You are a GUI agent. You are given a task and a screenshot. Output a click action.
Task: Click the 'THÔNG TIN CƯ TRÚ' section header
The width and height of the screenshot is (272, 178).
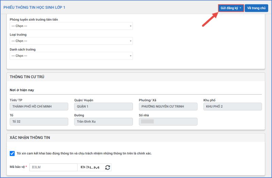point(27,77)
